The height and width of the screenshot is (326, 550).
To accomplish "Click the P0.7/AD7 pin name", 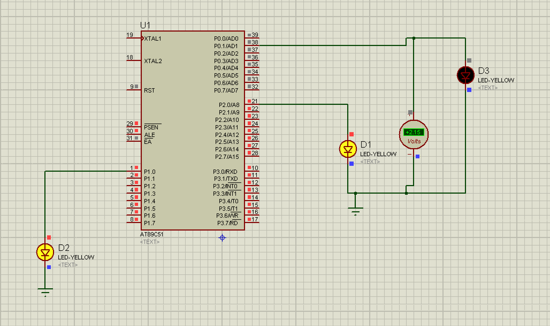I will coord(226,91).
